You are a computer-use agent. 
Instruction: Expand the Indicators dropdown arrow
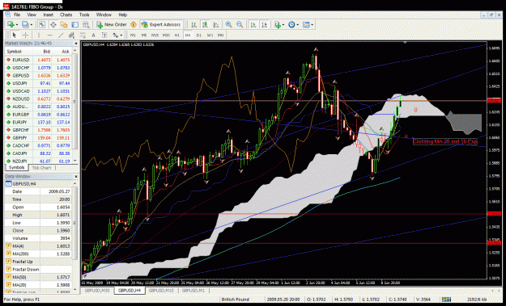[283, 25]
